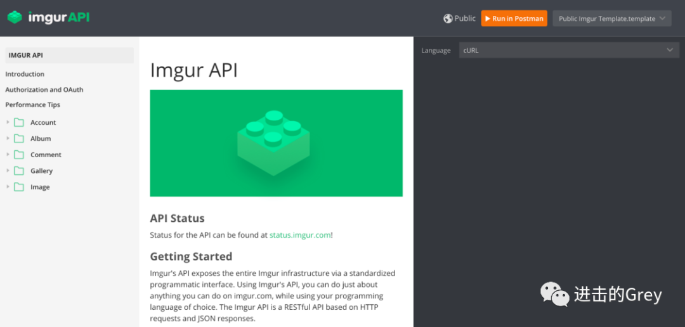Expand the Image tree arrow
The image size is (685, 327).
8,187
